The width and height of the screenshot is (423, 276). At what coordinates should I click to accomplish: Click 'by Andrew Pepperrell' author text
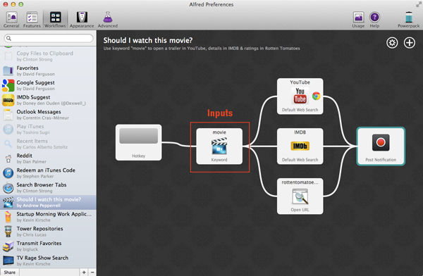(x=38, y=206)
